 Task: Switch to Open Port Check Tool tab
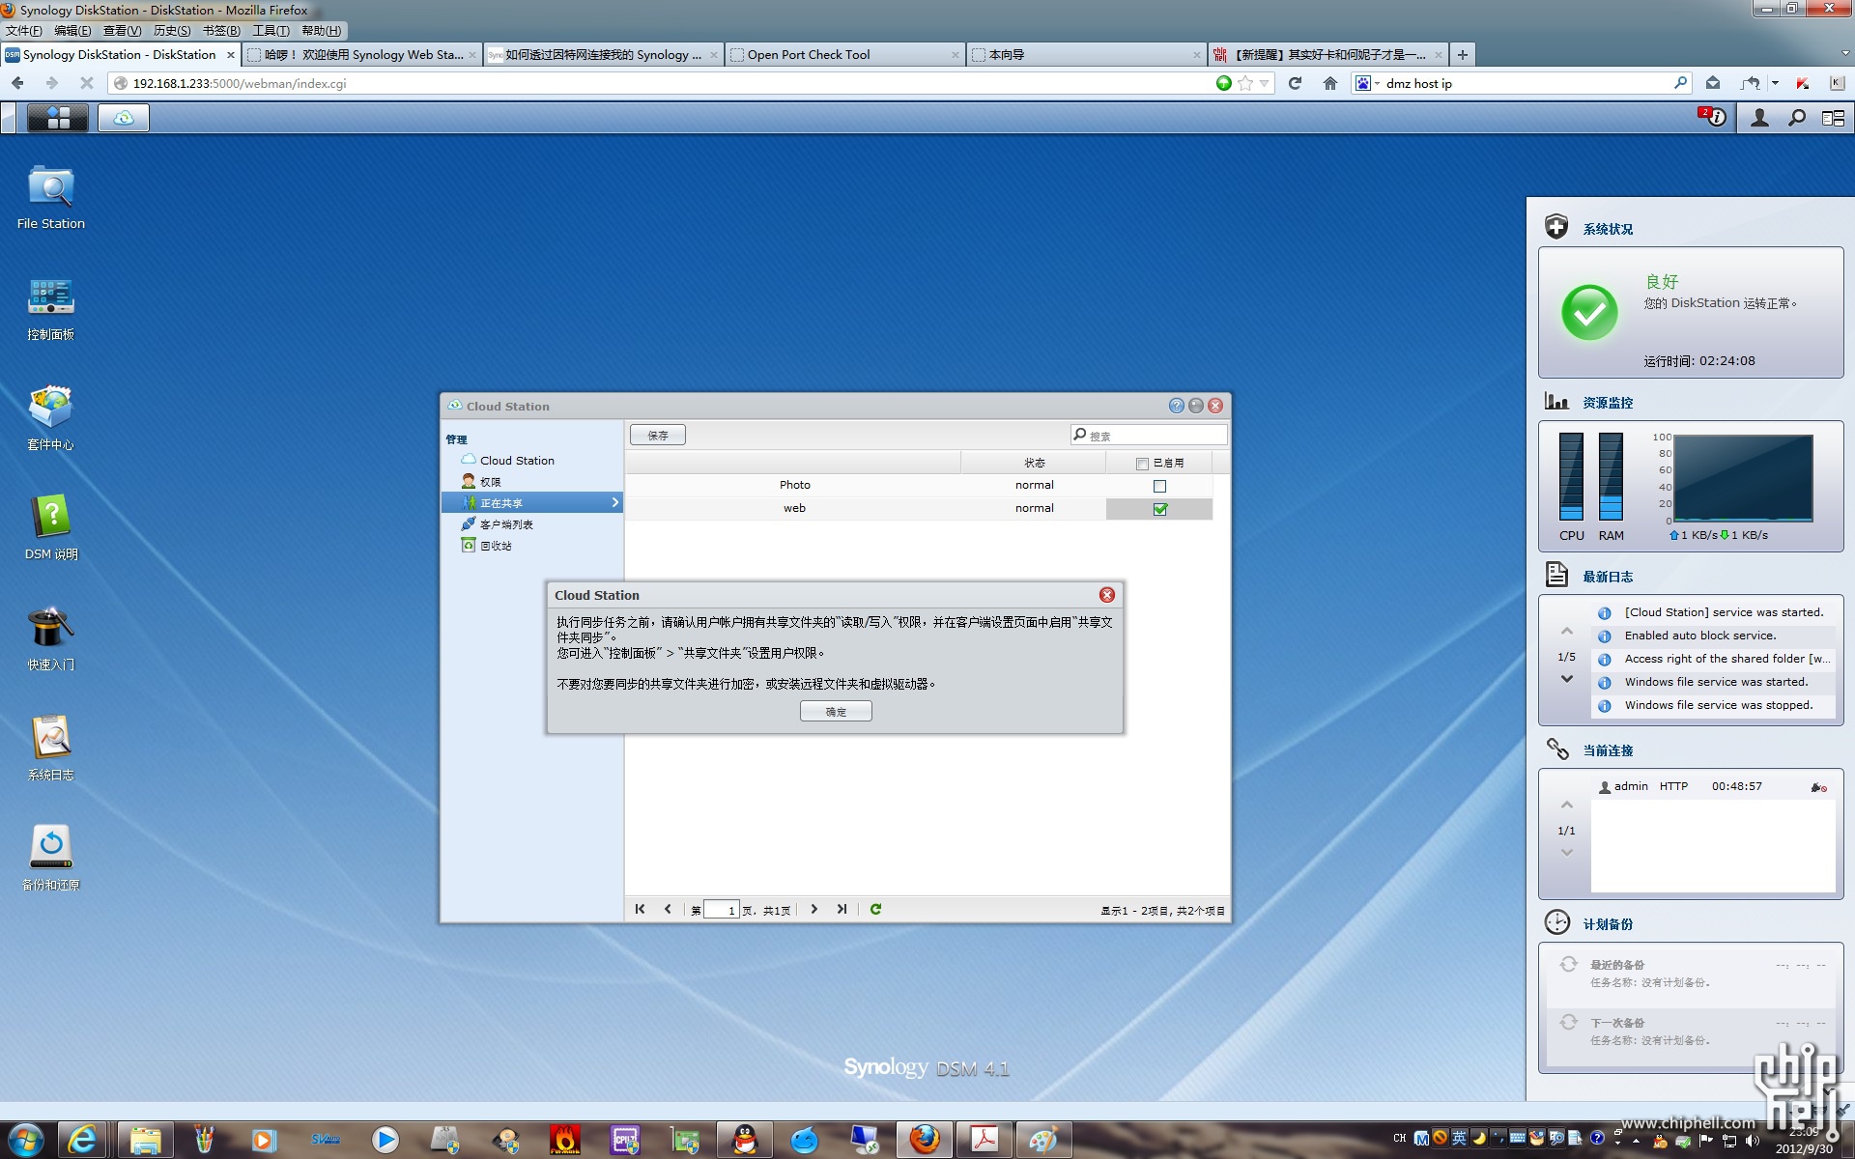click(x=843, y=55)
